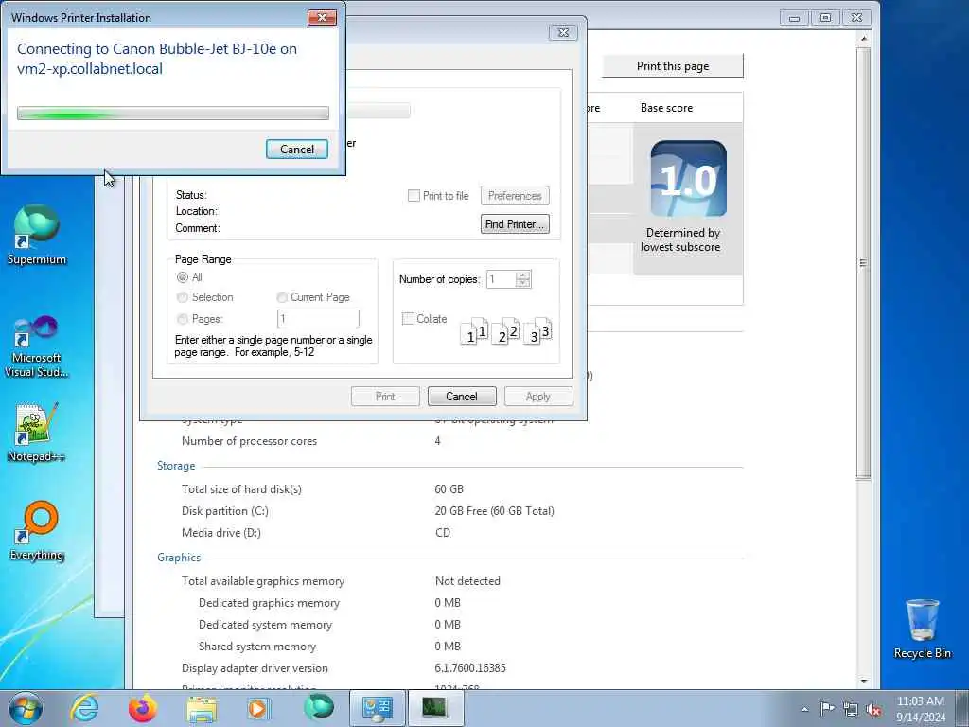Click Total available graphics memory label
Screen dimensions: 969x727
pyautogui.click(x=263, y=581)
